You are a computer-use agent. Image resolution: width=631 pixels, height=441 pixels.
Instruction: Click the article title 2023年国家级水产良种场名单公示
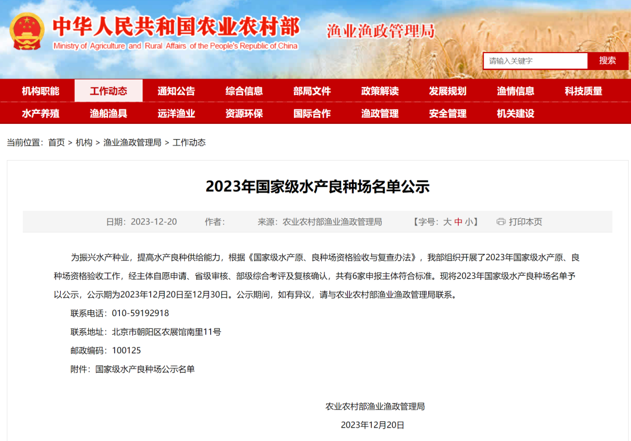point(317,186)
